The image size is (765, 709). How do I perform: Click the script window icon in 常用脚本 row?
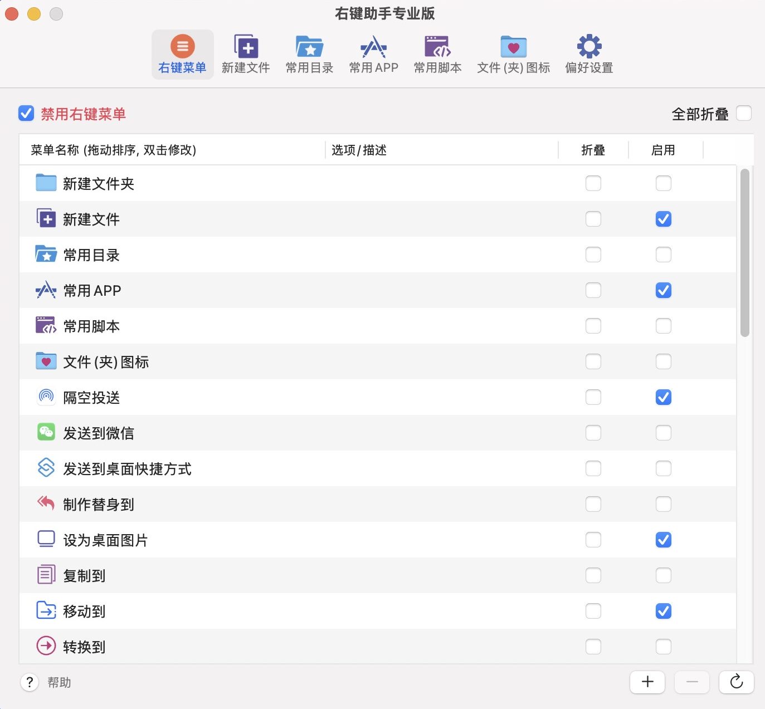pos(46,325)
